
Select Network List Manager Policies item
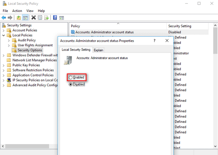pos(35,60)
